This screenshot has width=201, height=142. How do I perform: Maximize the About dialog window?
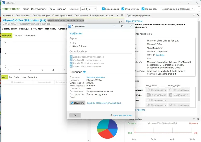122,26
